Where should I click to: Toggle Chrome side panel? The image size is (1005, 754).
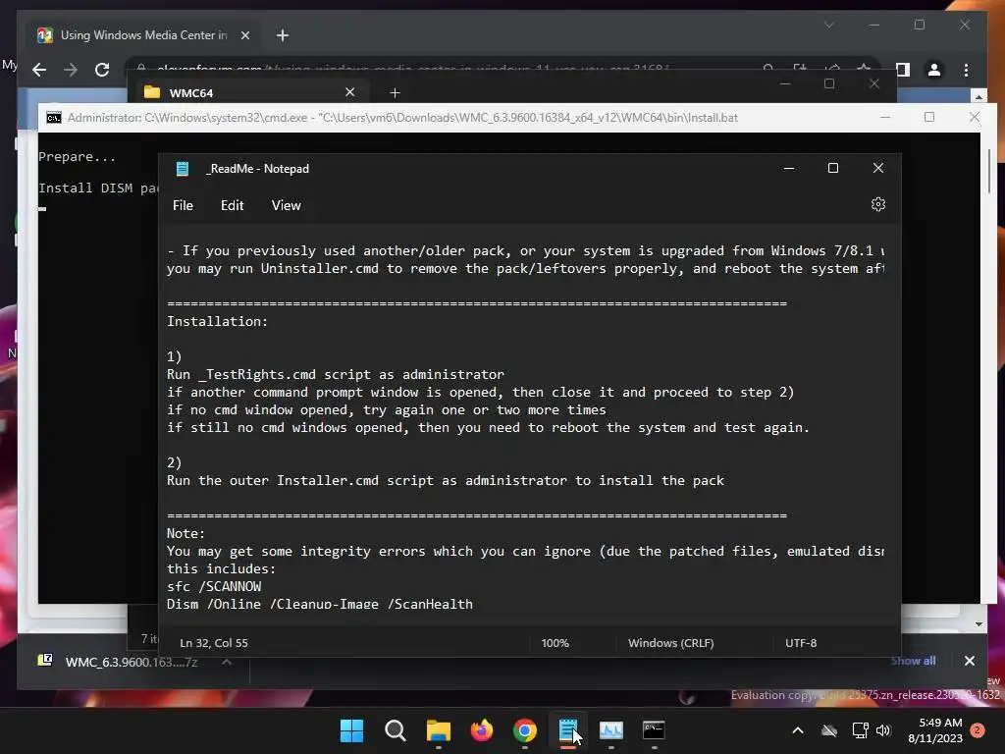[x=903, y=70]
